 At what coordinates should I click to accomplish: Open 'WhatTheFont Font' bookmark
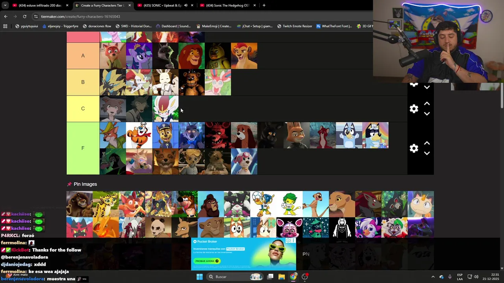coord(334,26)
